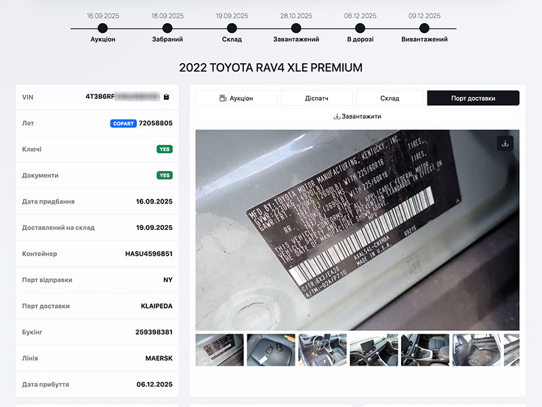Click the container number HASU4596851

148,254
